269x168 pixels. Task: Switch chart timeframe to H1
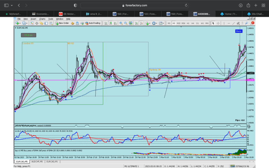pyautogui.click(x=188, y=23)
